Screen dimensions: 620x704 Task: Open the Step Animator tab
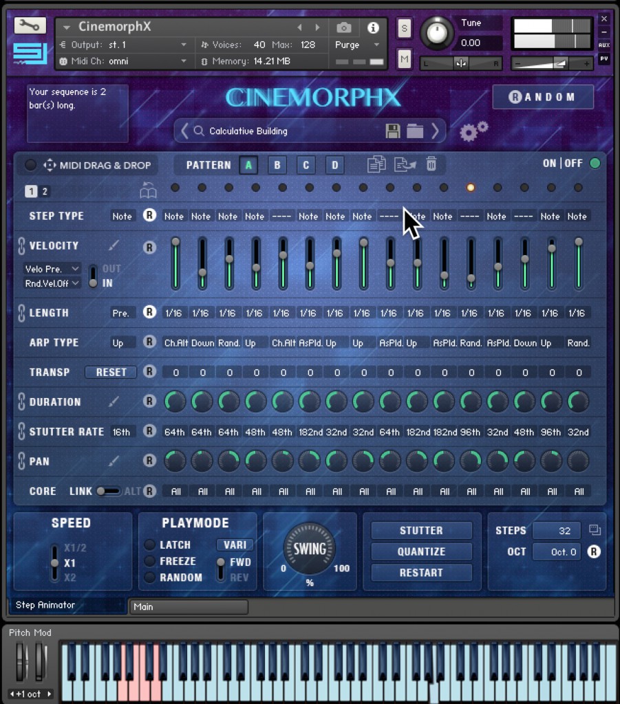[x=67, y=605]
